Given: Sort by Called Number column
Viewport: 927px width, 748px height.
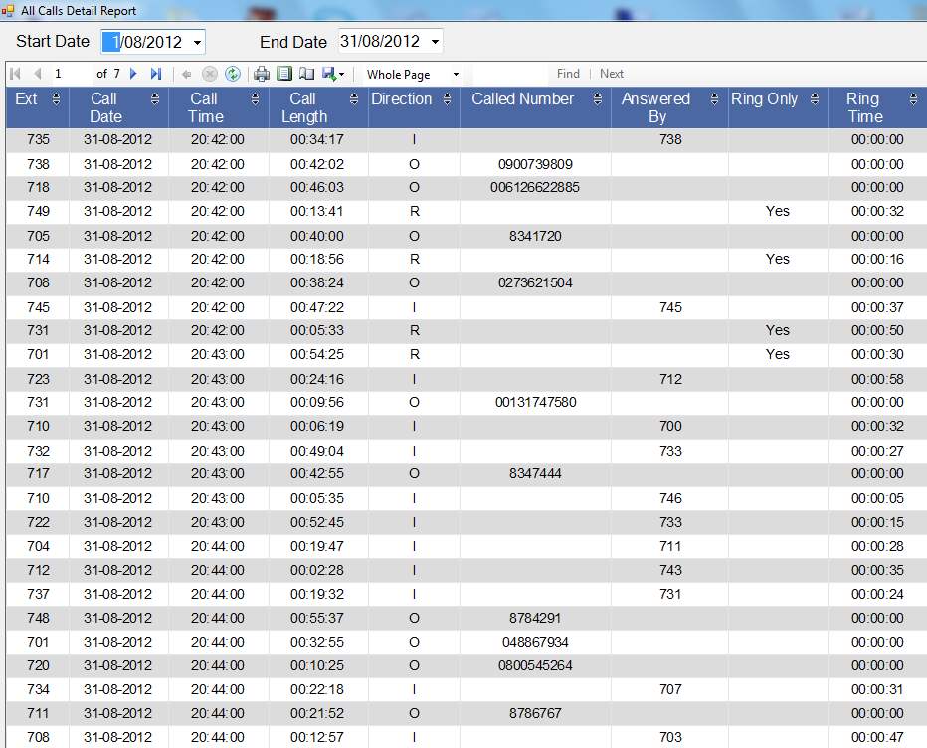Looking at the screenshot, I should pyautogui.click(x=598, y=98).
